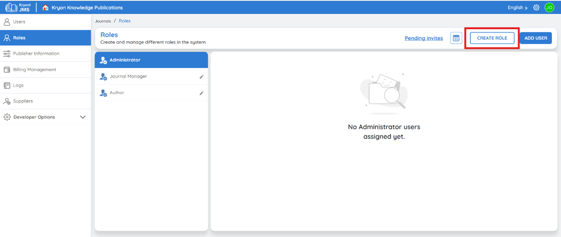
Task: Open the JO user avatar menu
Action: click(x=549, y=7)
